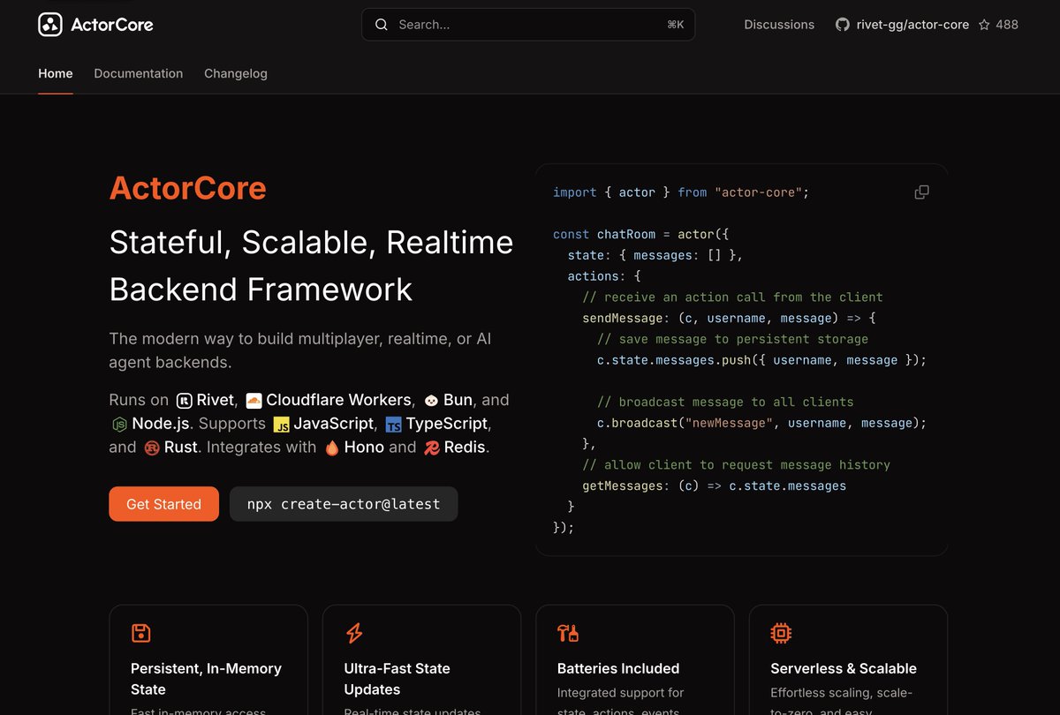Screen dimensions: 1060x715
Task: Open the Changelog tab
Action: [236, 73]
